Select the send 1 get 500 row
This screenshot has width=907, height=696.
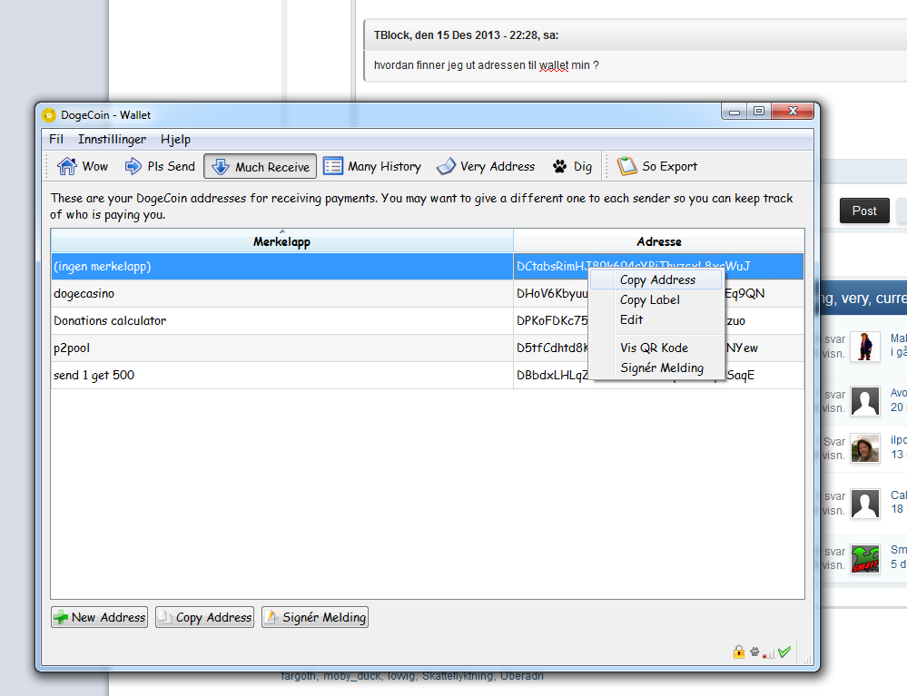[427, 375]
